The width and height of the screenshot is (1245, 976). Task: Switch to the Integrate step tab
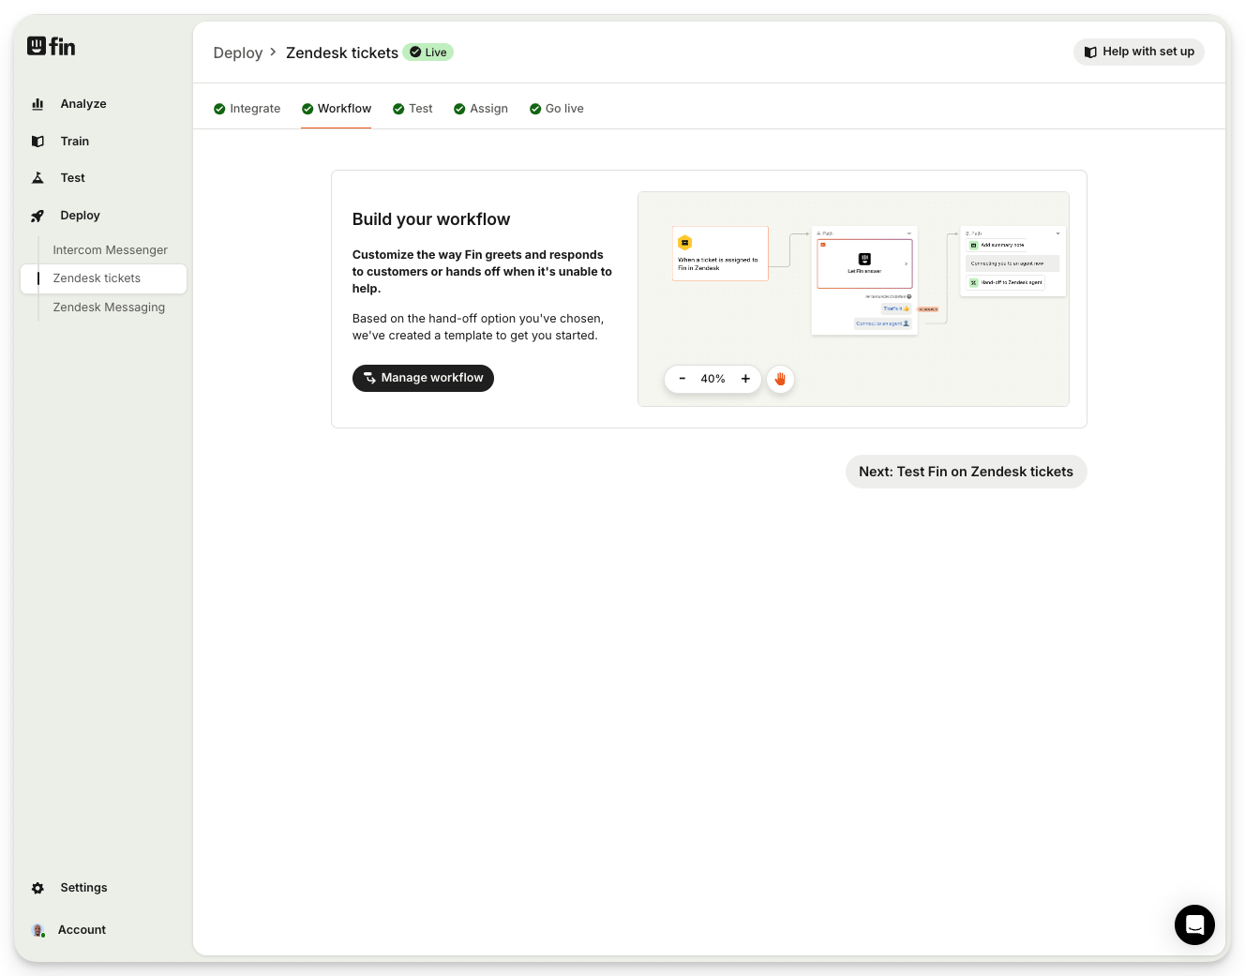[247, 109]
